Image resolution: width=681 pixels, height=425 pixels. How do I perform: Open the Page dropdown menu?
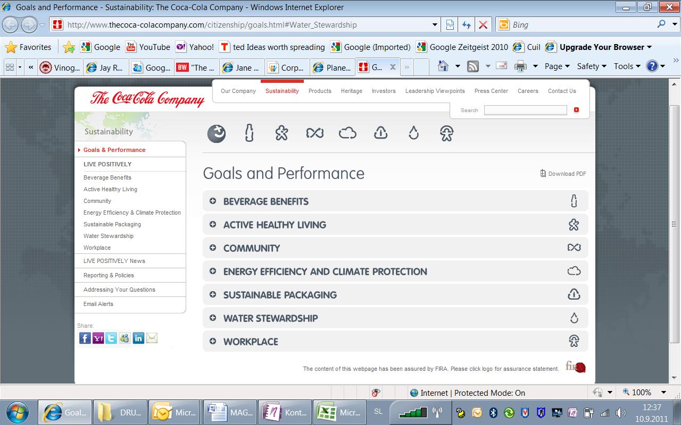click(557, 66)
